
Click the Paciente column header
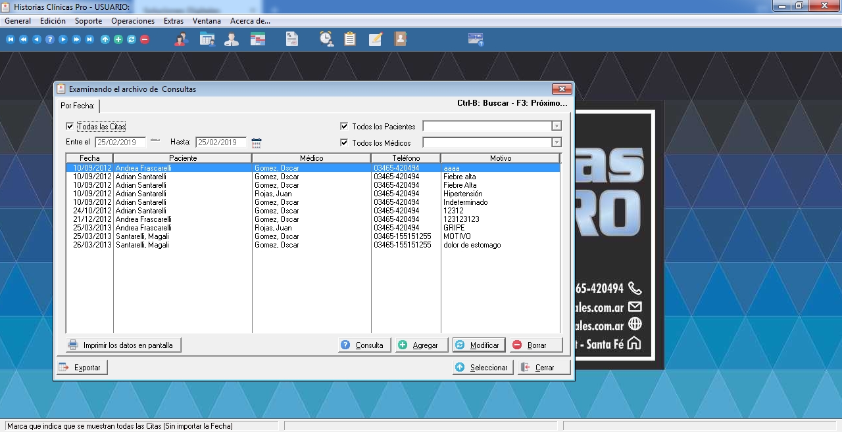182,158
